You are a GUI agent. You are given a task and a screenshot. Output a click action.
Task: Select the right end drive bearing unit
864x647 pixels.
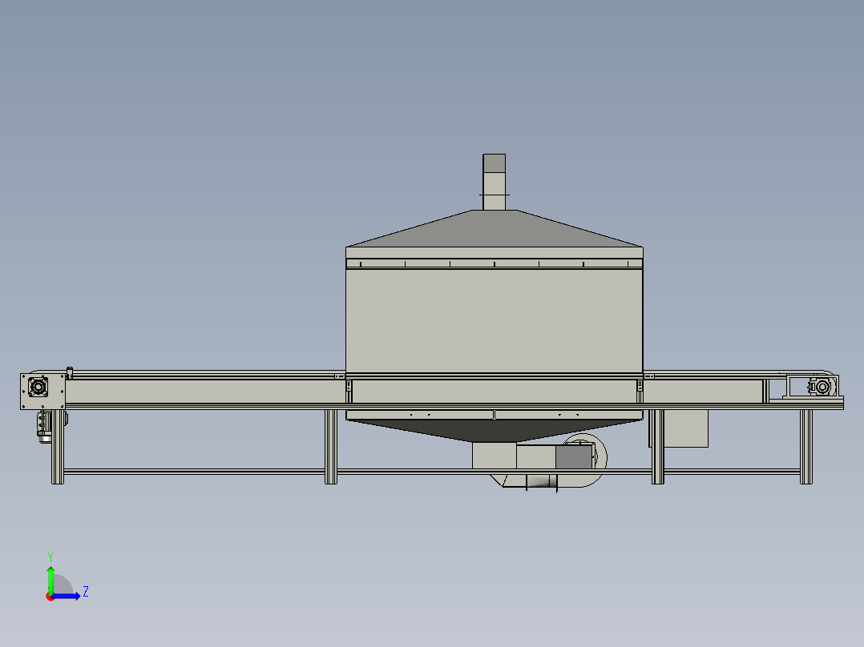point(821,387)
